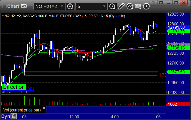Click the purple 12744.59 price label
The width and height of the screenshot is (191, 120).
click(x=178, y=45)
